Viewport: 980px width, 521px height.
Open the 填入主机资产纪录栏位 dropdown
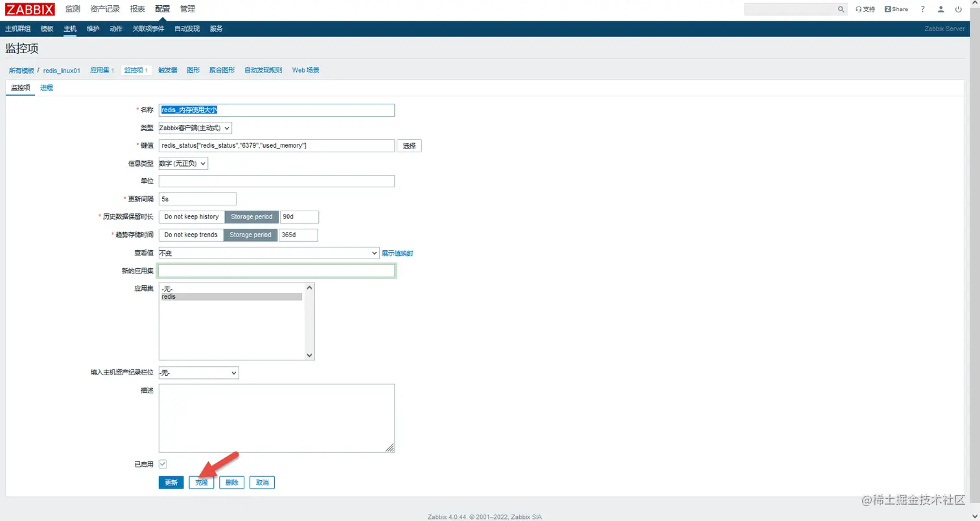click(199, 373)
